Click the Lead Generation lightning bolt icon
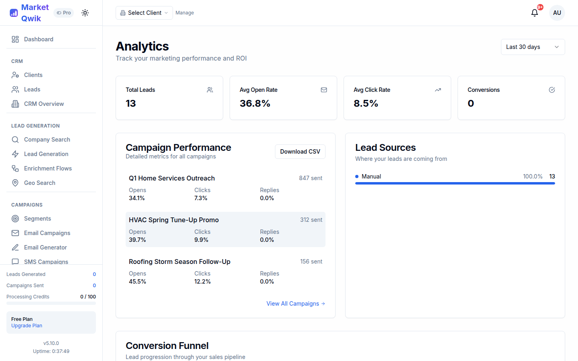Viewport: 578px width, 361px height. coord(15,154)
